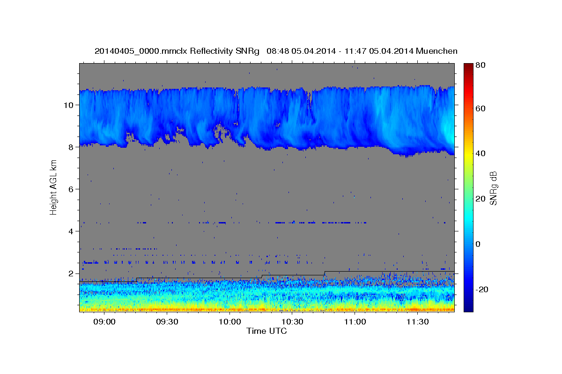
Task: Click the colorbar value 80
Action: 480,65
